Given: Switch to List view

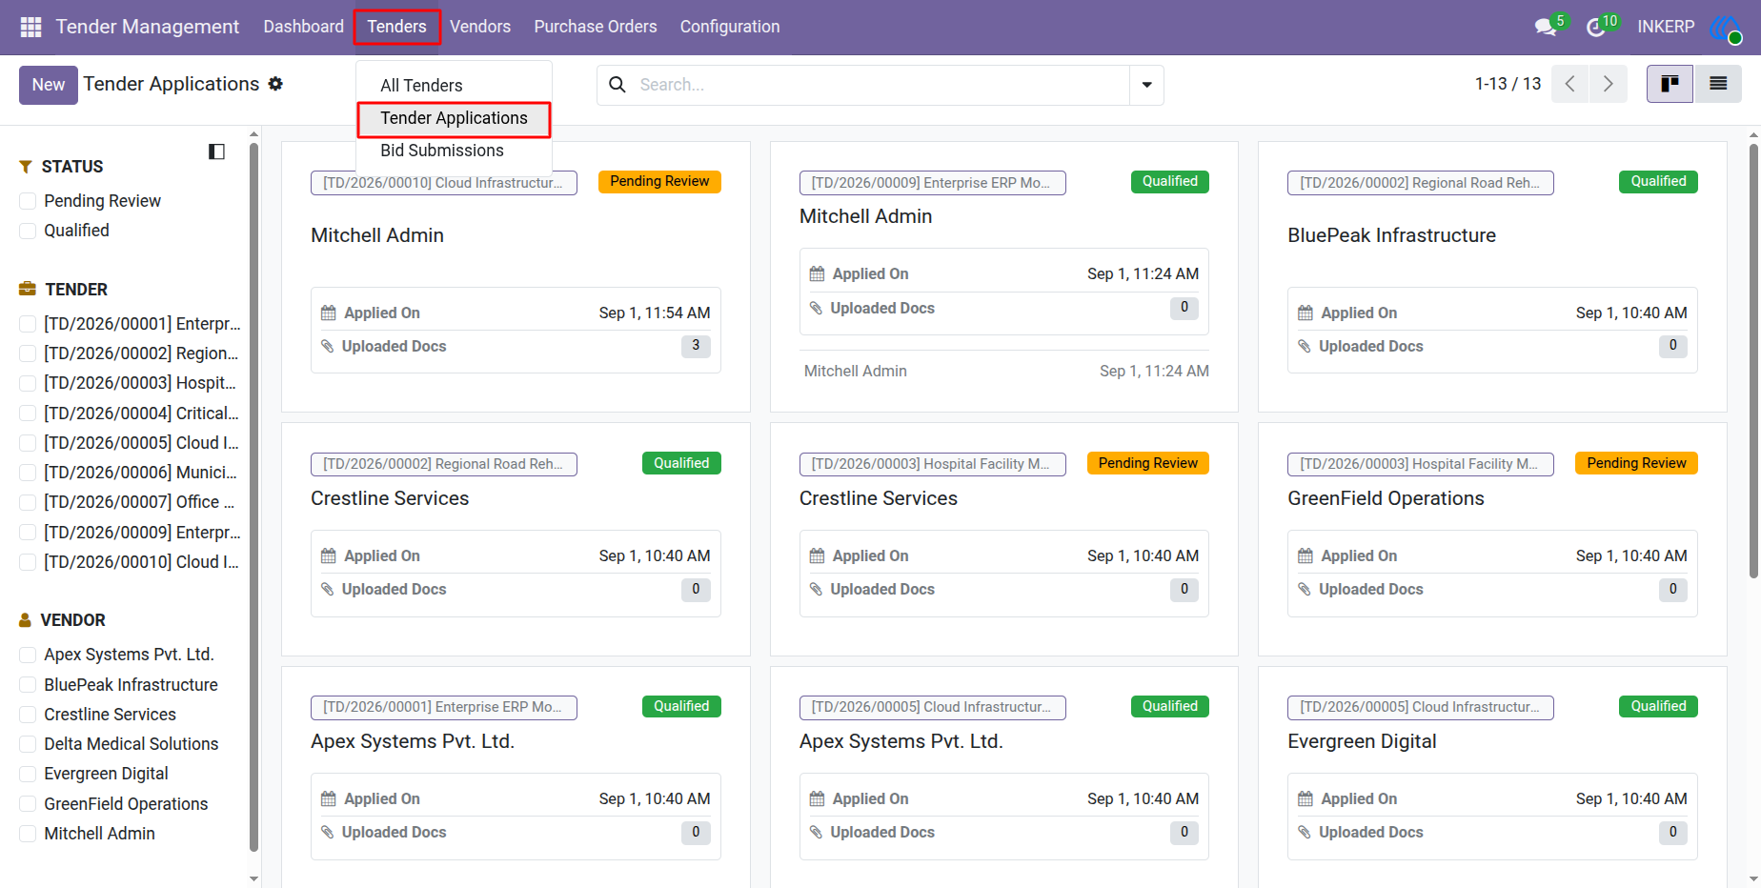Looking at the screenshot, I should (1718, 84).
